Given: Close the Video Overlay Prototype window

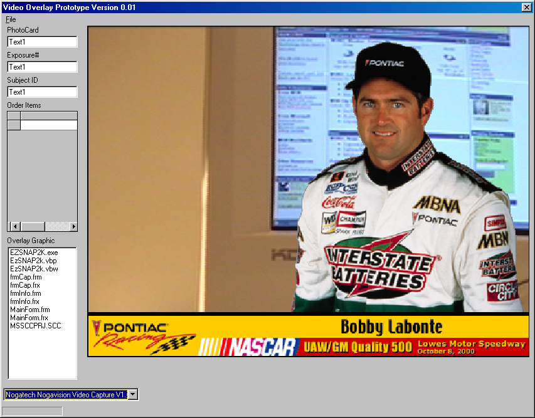Looking at the screenshot, I should coord(526,7).
